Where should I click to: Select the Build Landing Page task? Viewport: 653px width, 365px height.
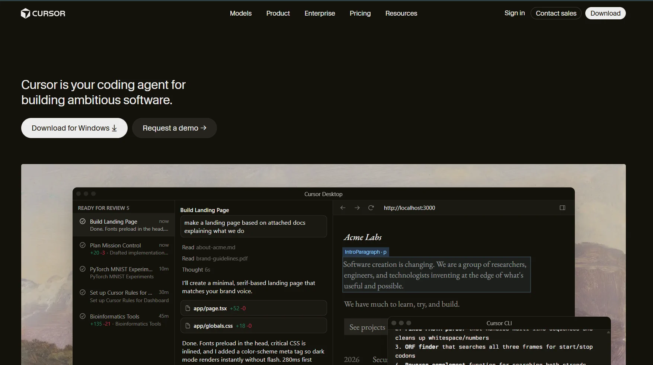(124, 225)
